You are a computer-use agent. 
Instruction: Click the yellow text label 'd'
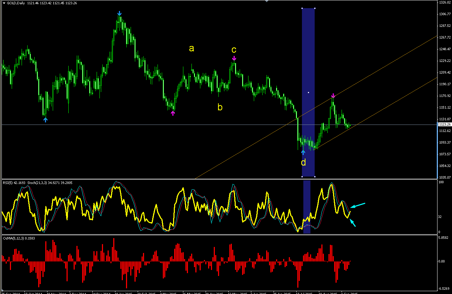coord(303,162)
